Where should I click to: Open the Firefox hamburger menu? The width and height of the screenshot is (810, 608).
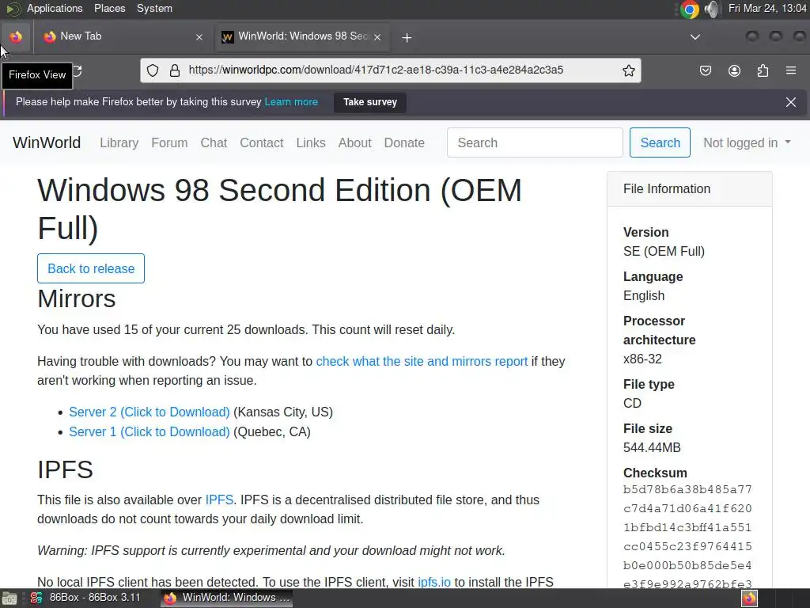(791, 70)
